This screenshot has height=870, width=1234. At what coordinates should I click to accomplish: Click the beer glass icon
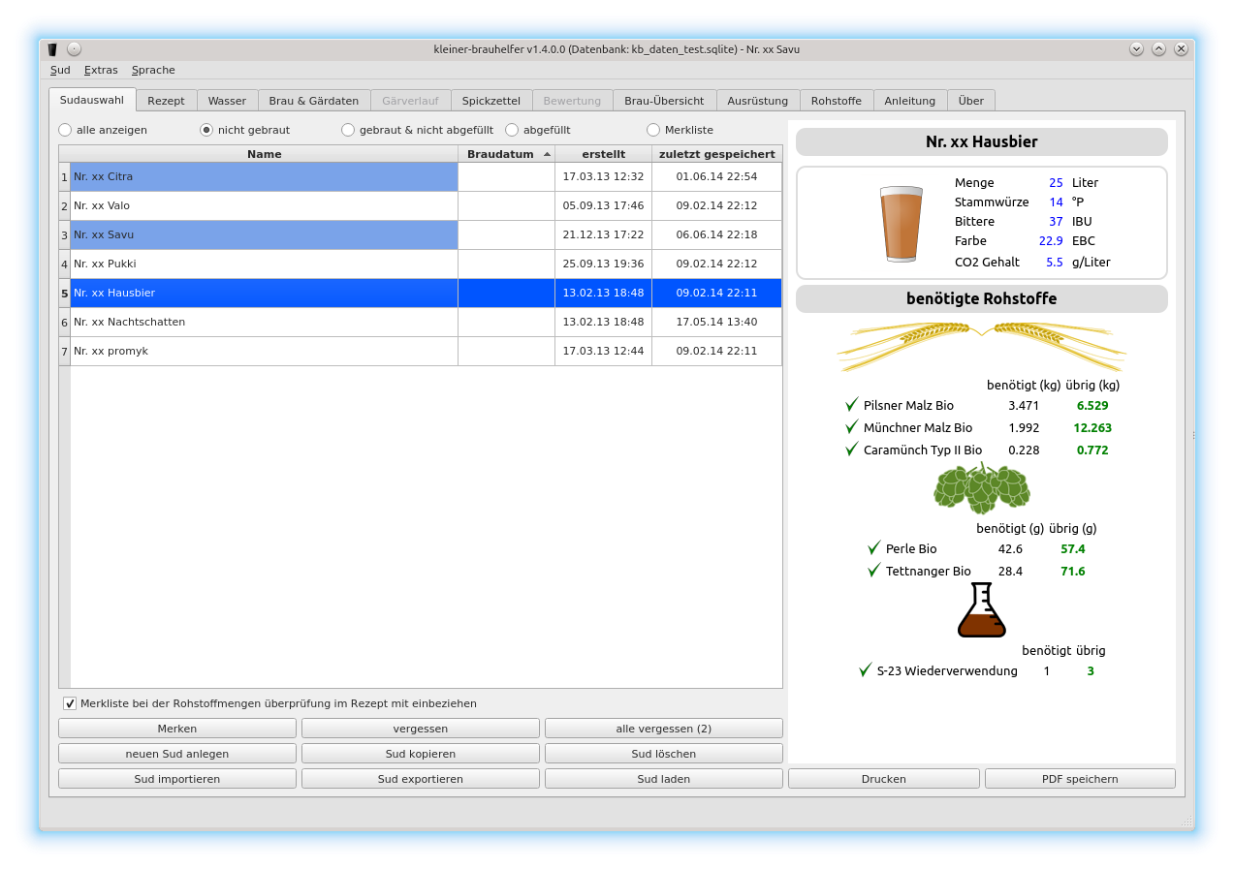(x=900, y=224)
